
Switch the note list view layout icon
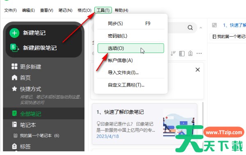[182, 53]
